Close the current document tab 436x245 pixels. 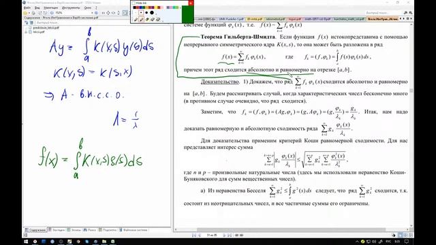(411, 18)
